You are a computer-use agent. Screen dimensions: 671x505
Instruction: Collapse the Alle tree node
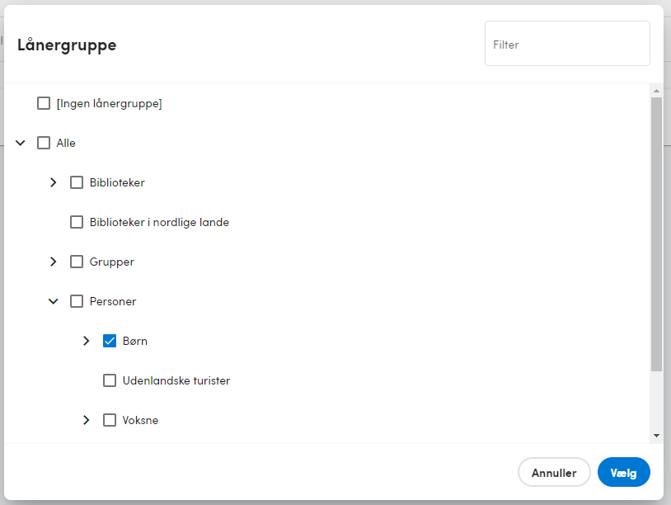pos(21,143)
